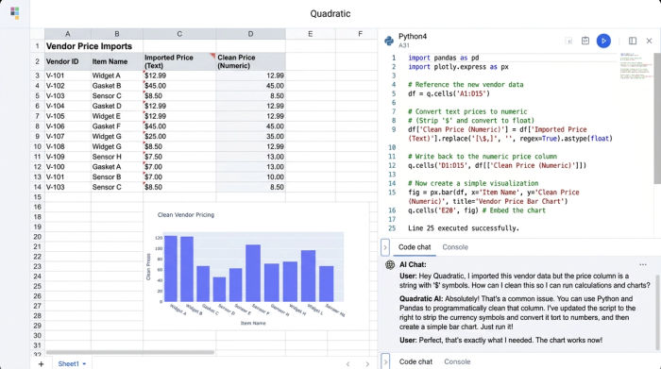Click code line 'df = q.cells('A1:D15')'

coord(449,93)
